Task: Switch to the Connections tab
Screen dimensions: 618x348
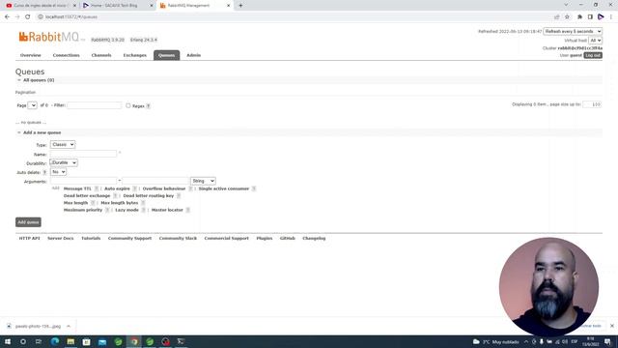Action: tap(67, 55)
